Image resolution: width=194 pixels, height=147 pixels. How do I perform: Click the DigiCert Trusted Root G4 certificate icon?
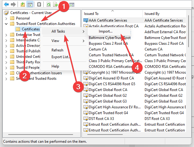[x=86, y=113]
